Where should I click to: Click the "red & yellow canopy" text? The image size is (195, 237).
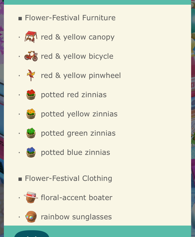click(x=77, y=37)
